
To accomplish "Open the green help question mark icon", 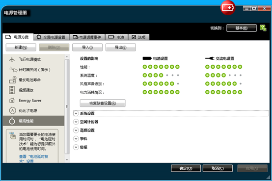I will [x=263, y=28].
